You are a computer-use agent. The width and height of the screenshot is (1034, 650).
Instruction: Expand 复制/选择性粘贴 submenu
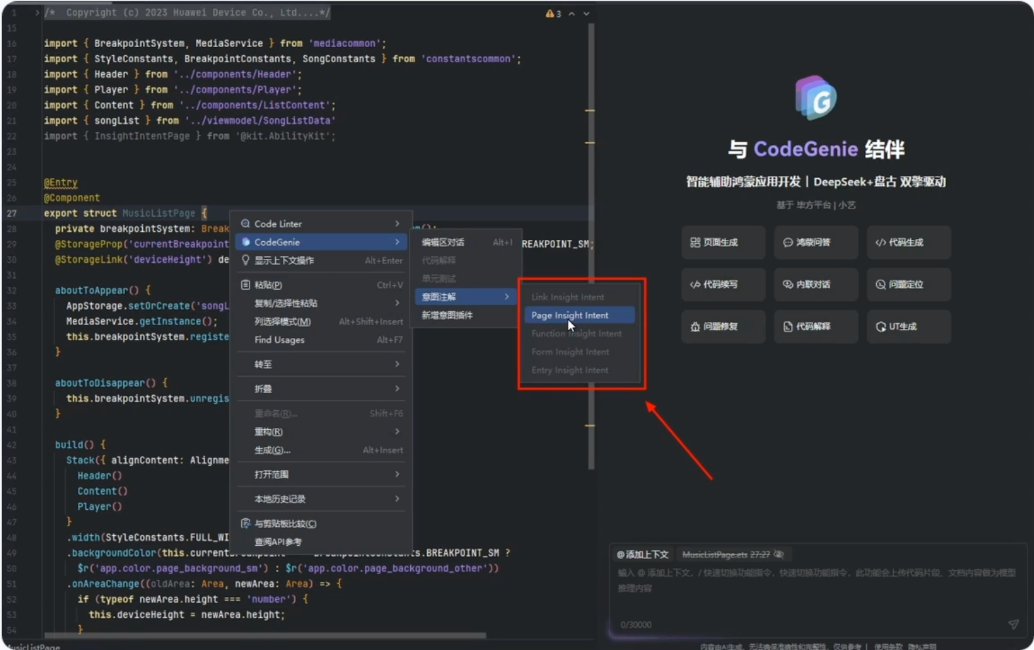point(321,303)
